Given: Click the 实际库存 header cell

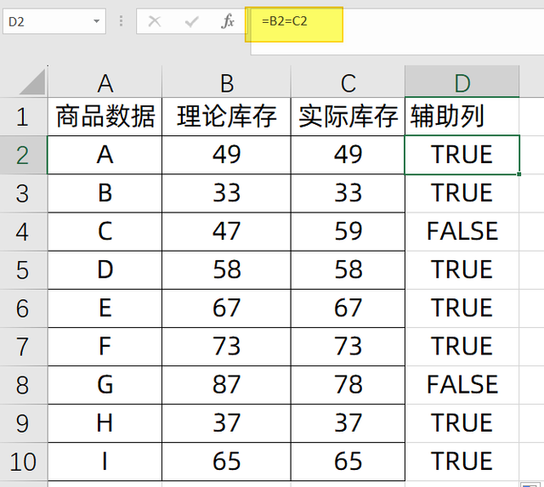Looking at the screenshot, I should 348,116.
